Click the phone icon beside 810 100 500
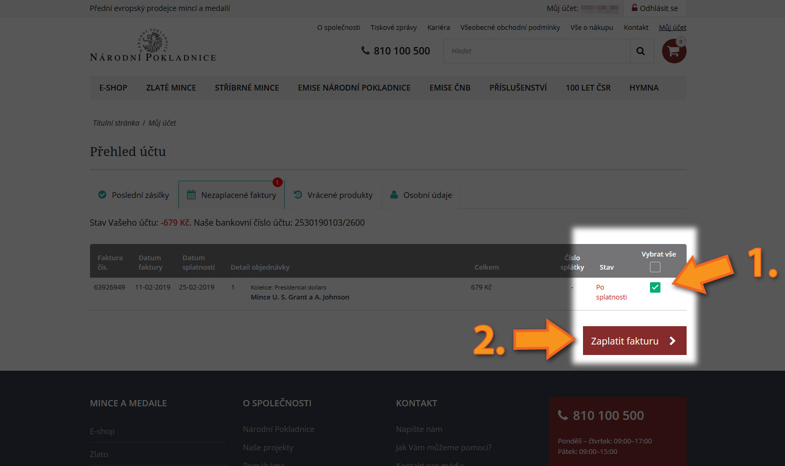Screen dimensions: 785x466 click(365, 51)
